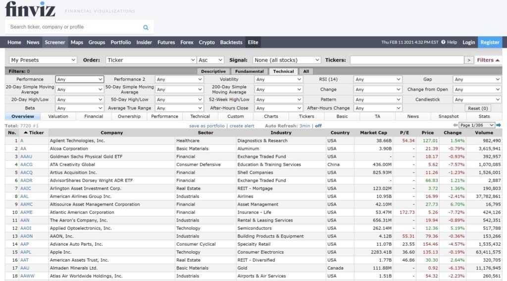Click save as portfolio link
The height and width of the screenshot is (281, 507).
[207, 125]
